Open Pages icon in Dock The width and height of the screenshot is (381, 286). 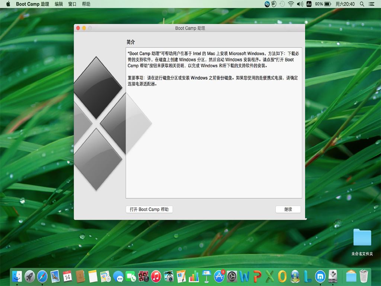point(181,276)
